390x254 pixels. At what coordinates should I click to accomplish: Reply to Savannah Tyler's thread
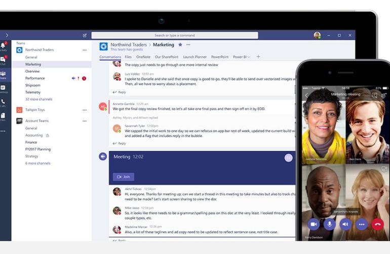coord(120,143)
